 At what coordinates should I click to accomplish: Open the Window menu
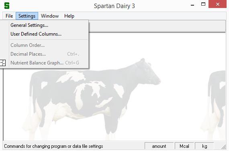(x=50, y=16)
